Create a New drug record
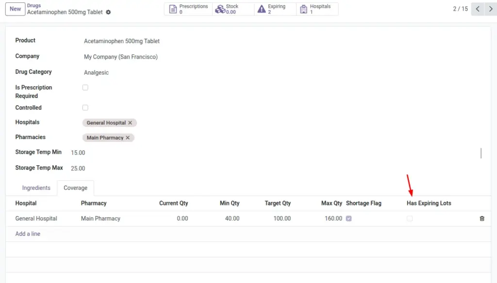The image size is (497, 283). 15,9
